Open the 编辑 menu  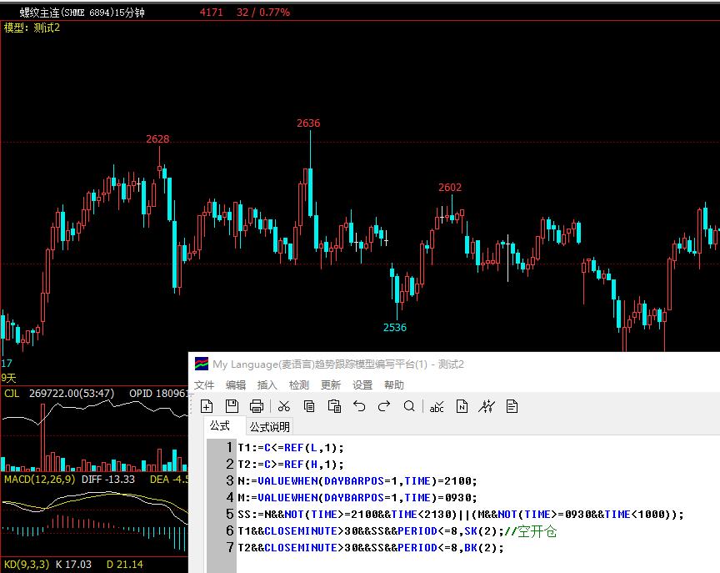[236, 385]
